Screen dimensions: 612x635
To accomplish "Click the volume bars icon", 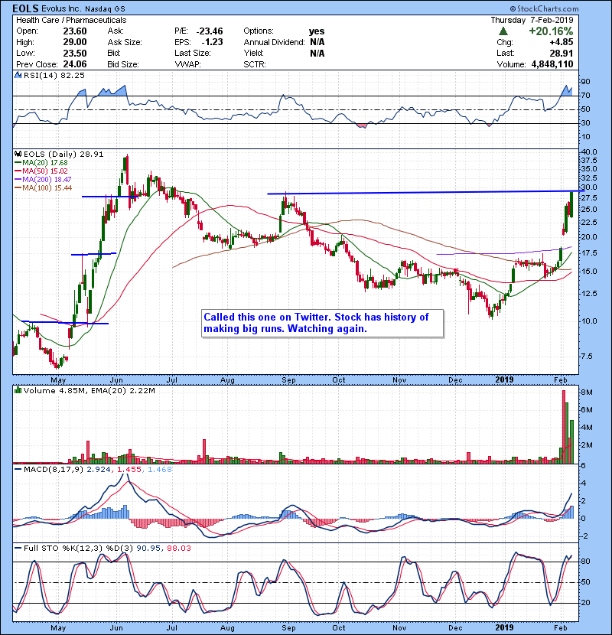I will click(x=18, y=390).
